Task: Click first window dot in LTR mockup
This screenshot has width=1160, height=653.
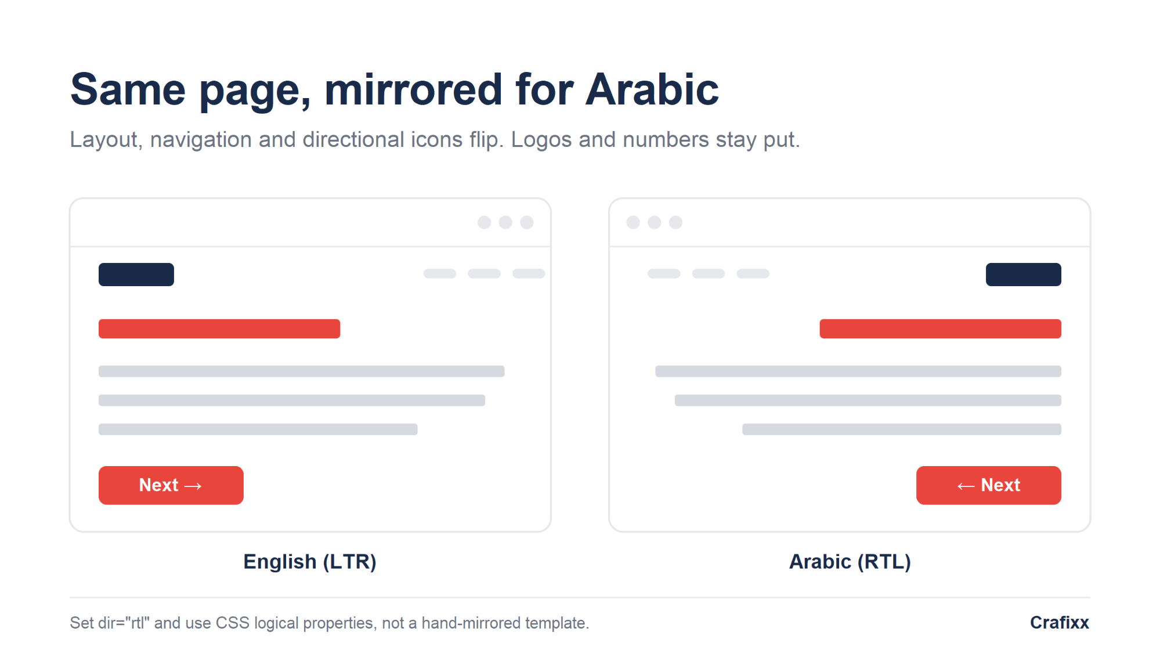Action: (x=485, y=222)
